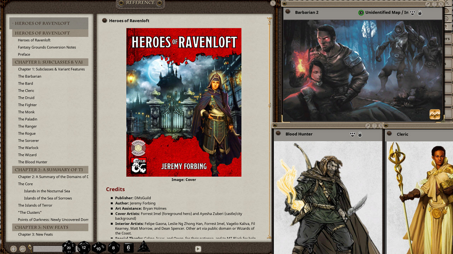Click the play arrow button in bottom bar

click(198, 249)
